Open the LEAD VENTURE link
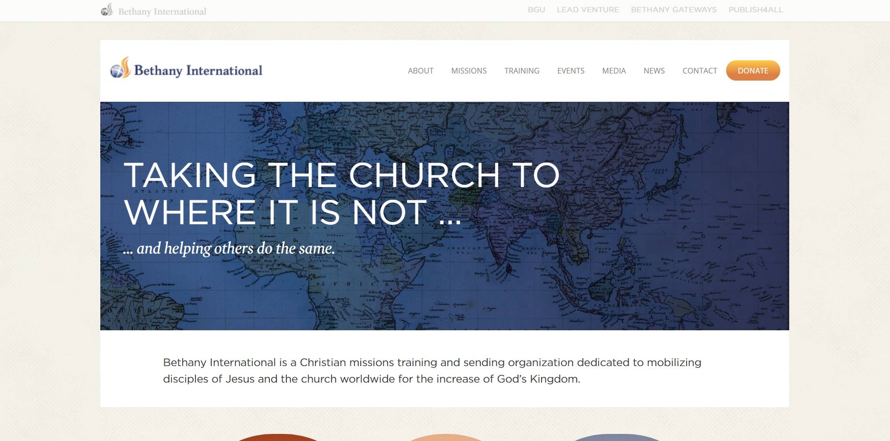890x441 pixels. coord(588,9)
